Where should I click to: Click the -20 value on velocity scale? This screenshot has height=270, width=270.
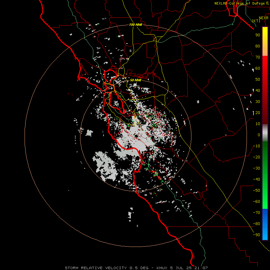pyautogui.click(x=256, y=157)
